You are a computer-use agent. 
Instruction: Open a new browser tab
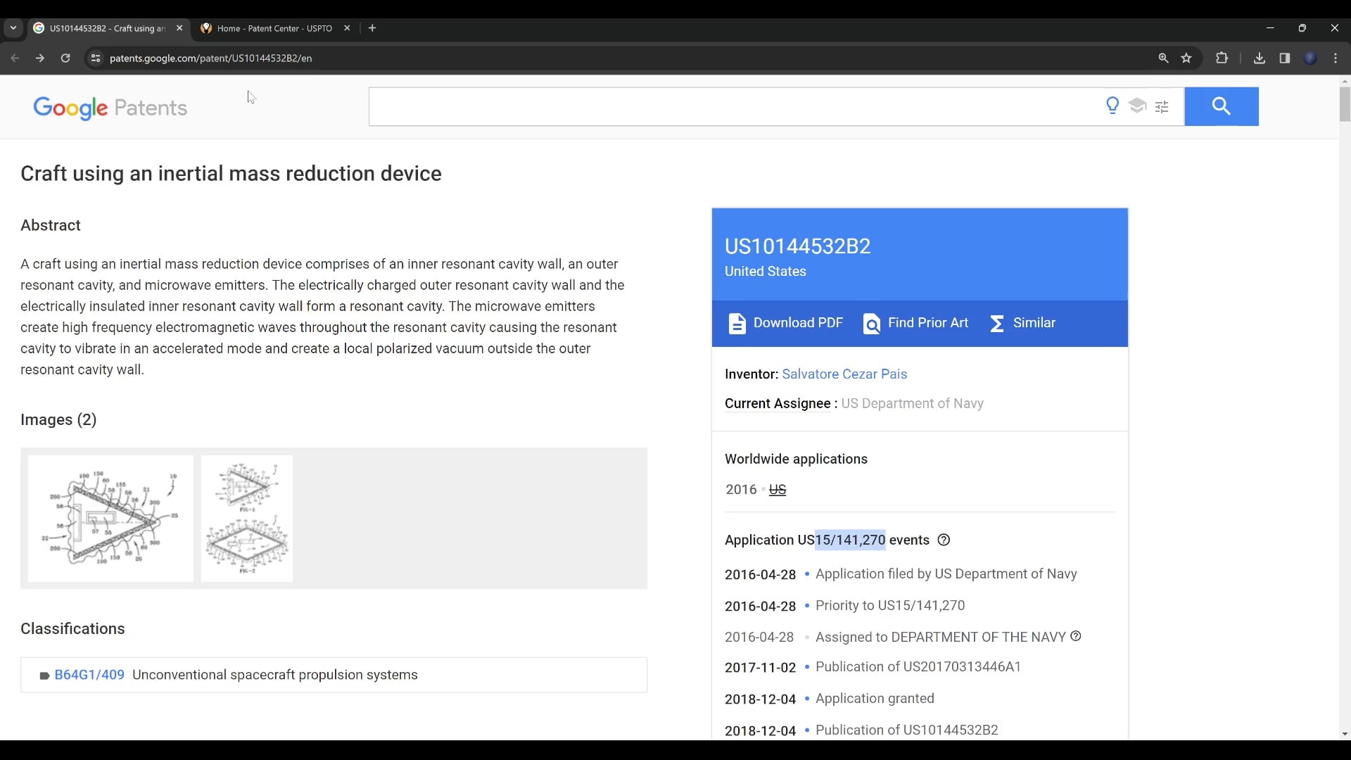coord(372,28)
